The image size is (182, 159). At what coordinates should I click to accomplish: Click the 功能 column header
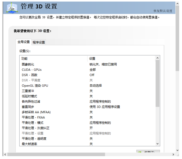(24, 58)
